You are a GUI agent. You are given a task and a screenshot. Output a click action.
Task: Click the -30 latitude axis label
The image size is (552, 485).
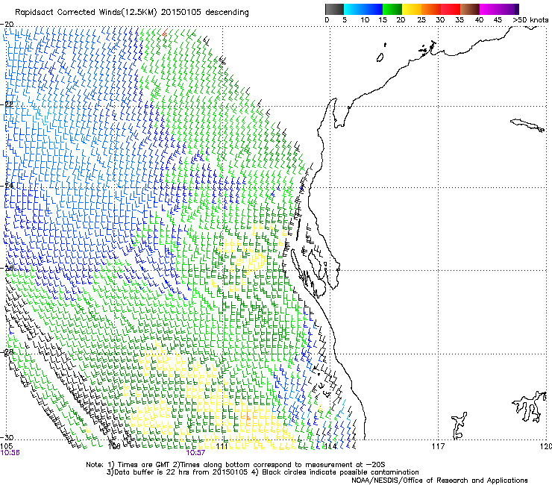[x=7, y=437]
